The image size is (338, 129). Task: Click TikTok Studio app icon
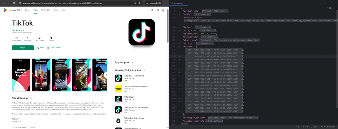[118, 99]
